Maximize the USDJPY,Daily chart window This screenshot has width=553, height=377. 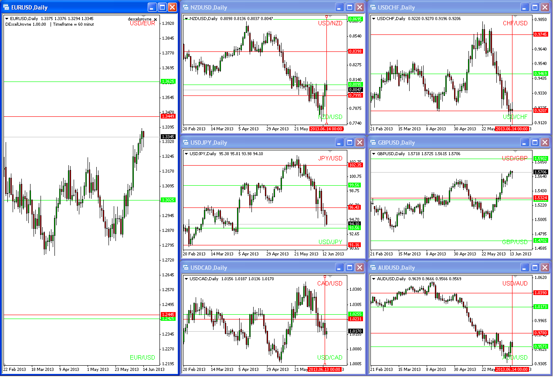[x=349, y=143]
